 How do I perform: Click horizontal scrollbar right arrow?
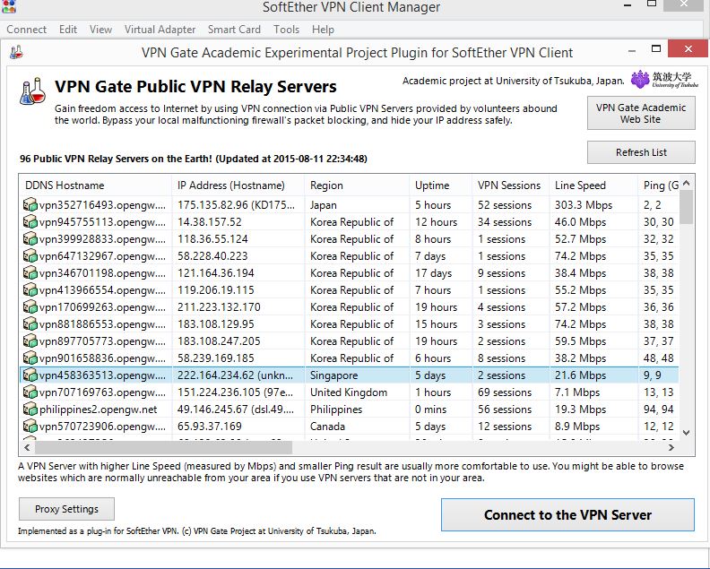point(671,448)
